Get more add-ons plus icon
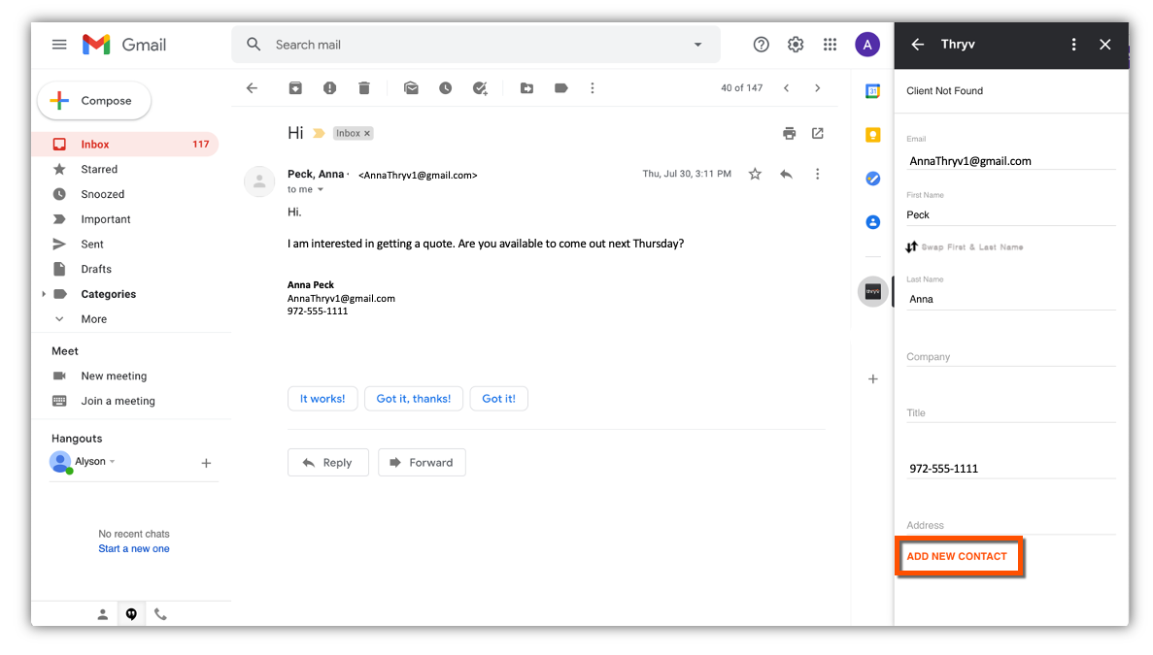Screen dimensions: 1153x655 [873, 378]
